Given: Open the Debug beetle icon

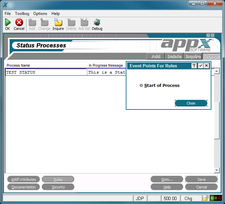Looking at the screenshot, I should tap(97, 22).
